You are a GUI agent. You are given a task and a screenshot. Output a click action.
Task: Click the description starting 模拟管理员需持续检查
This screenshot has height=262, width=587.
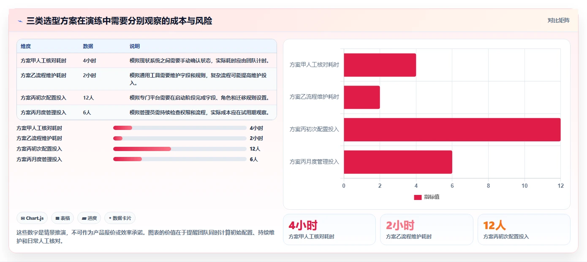[x=200, y=113]
